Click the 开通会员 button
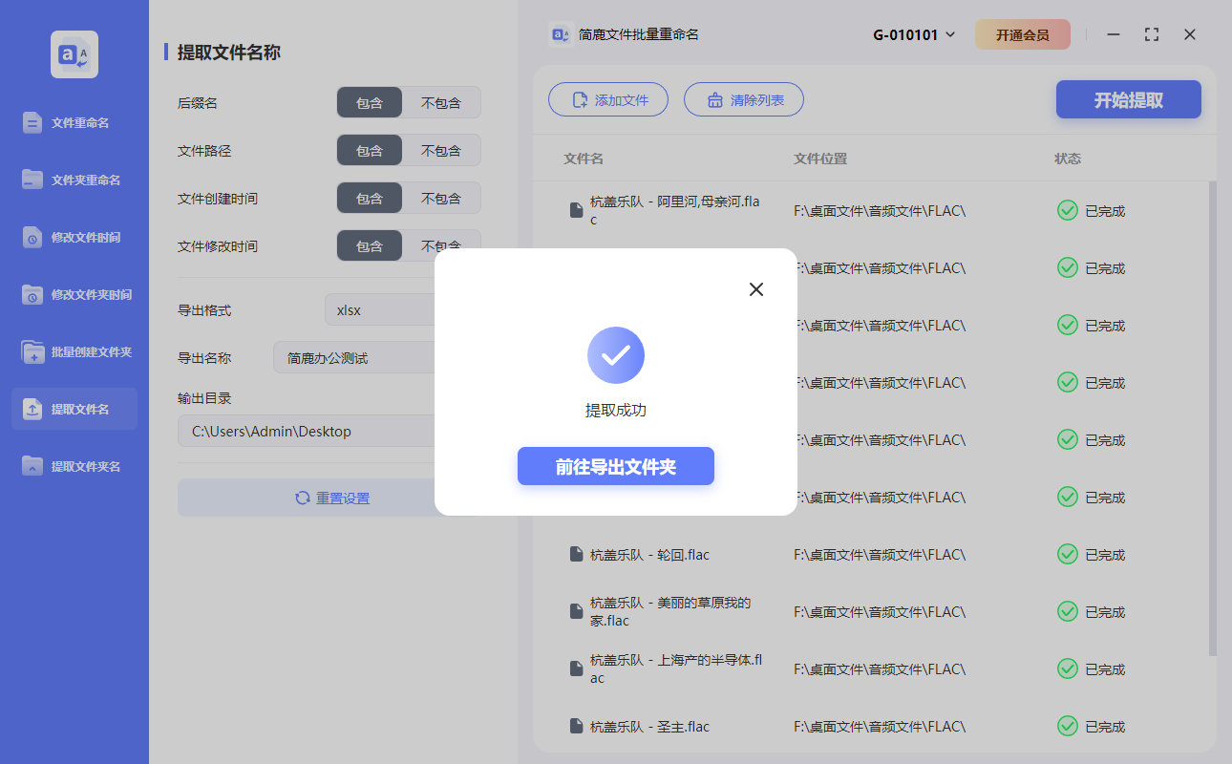Image resolution: width=1232 pixels, height=764 pixels. (1023, 35)
